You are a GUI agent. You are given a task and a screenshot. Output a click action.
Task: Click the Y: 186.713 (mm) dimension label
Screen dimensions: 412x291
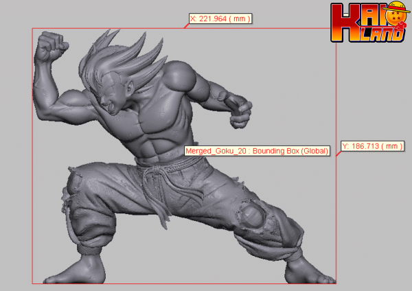pyautogui.click(x=373, y=146)
